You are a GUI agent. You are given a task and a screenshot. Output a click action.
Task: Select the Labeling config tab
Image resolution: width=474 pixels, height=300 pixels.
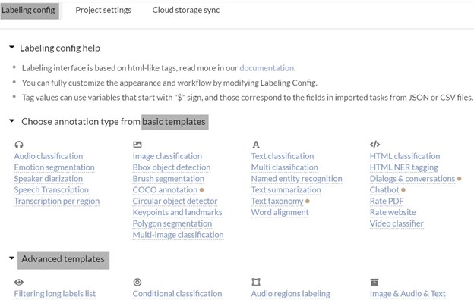click(x=29, y=11)
